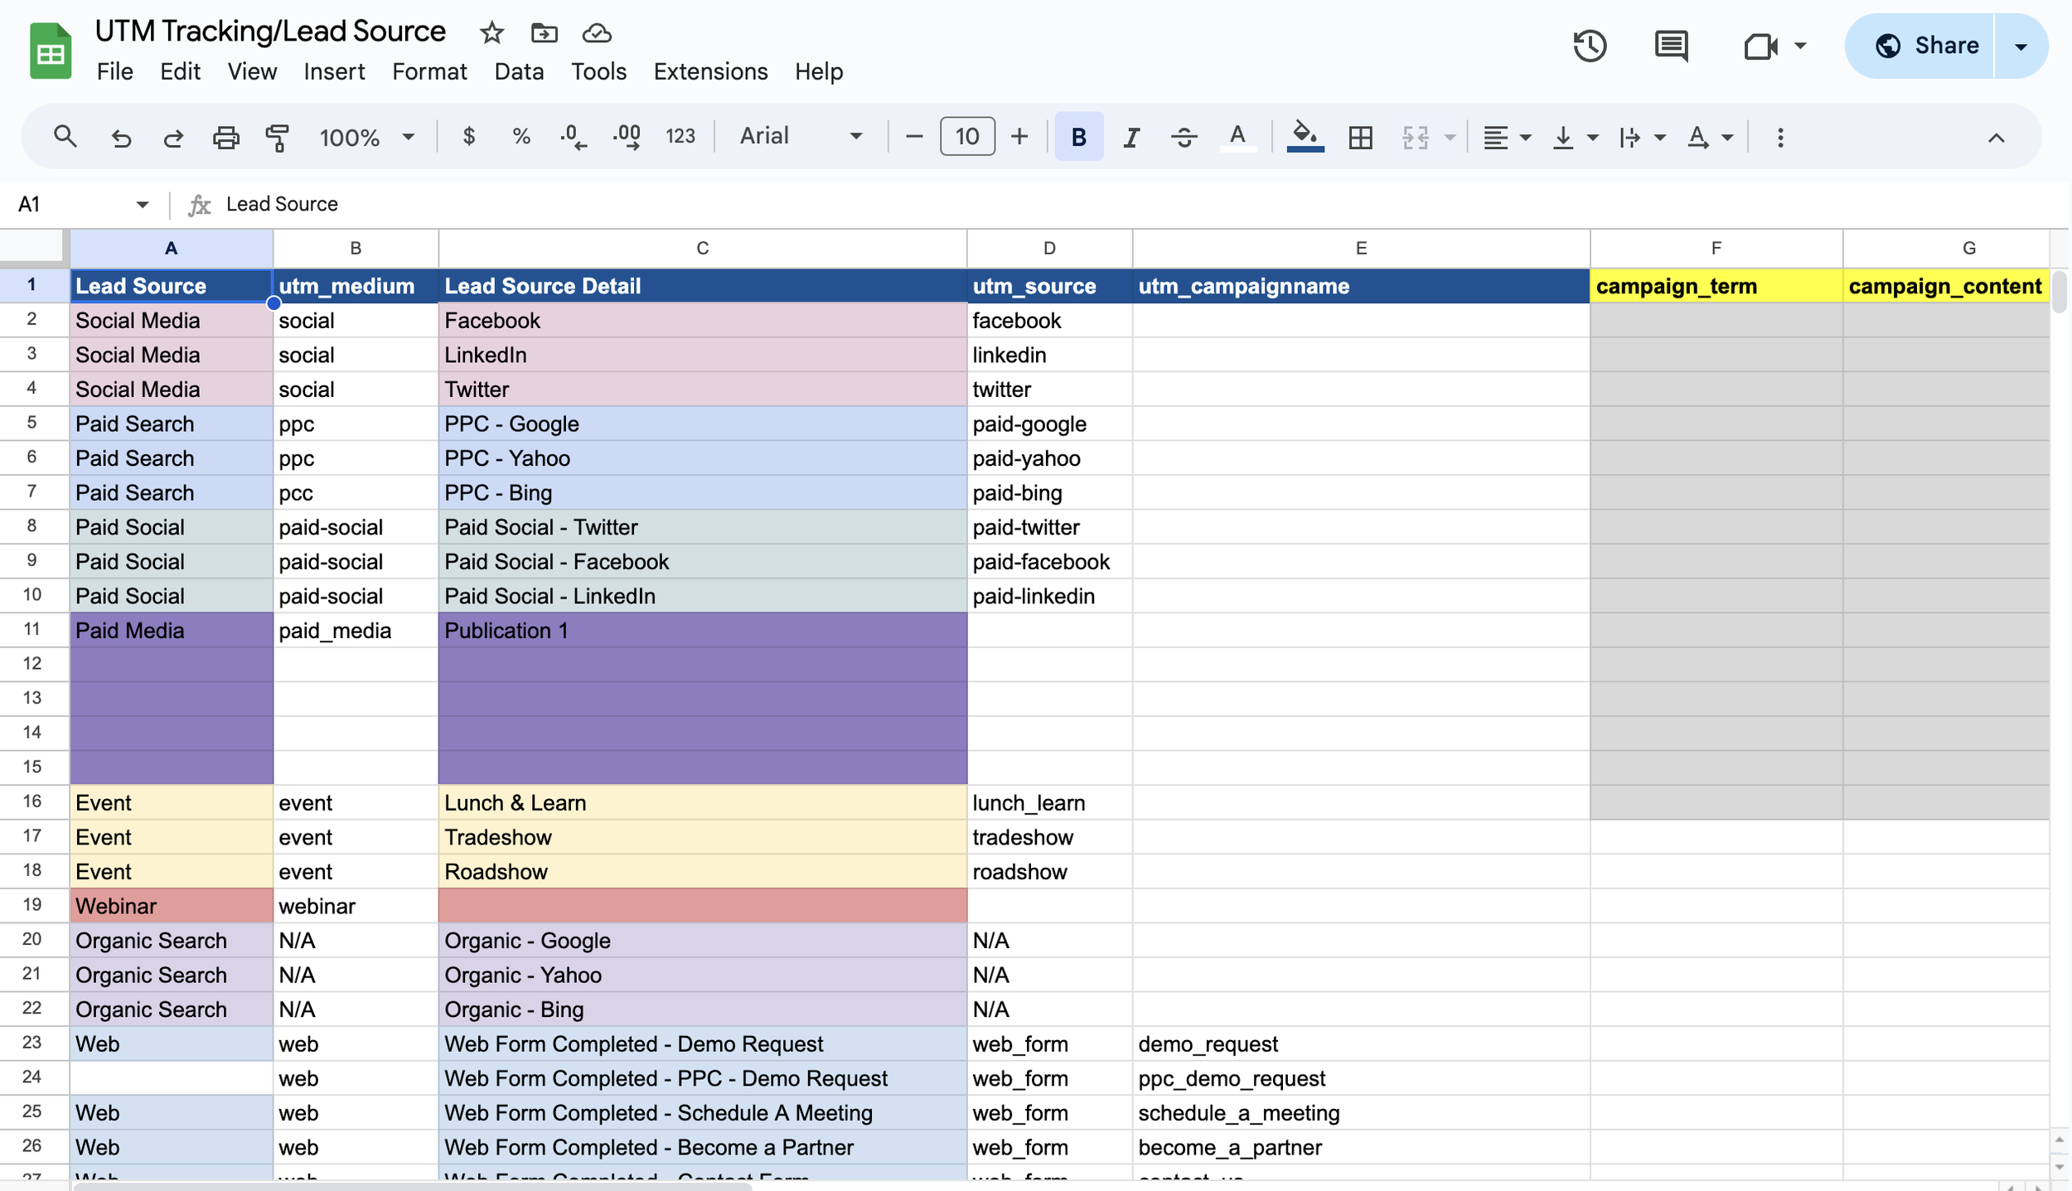The image size is (2072, 1191).
Task: Click the print icon in toolbar
Action: click(x=225, y=137)
